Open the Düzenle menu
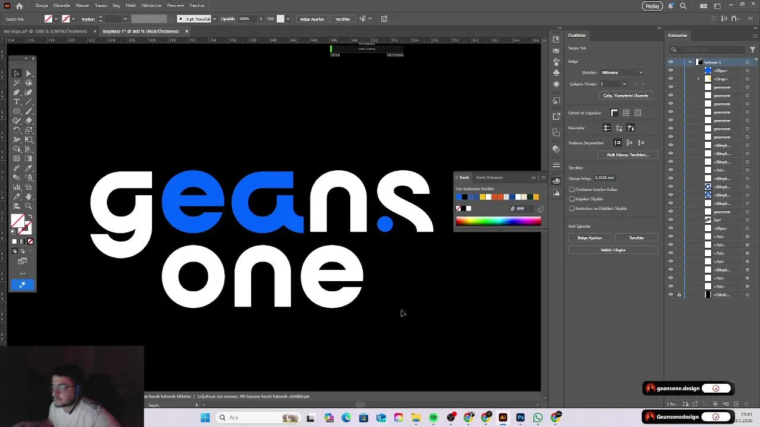The image size is (760, 427). [62, 5]
